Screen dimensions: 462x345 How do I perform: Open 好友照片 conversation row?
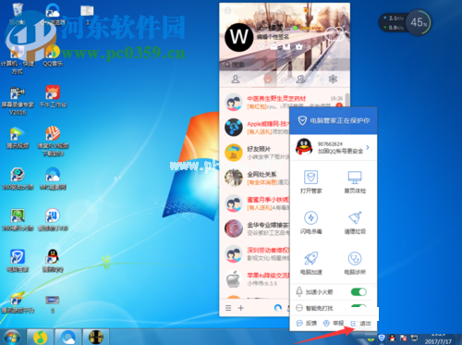255,153
